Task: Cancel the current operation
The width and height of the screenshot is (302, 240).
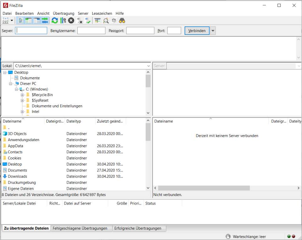Action: [x=71, y=20]
